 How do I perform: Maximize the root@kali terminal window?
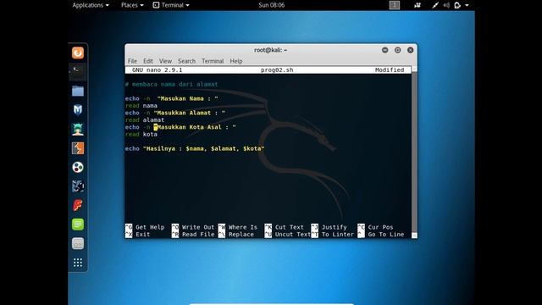pyautogui.click(x=397, y=50)
